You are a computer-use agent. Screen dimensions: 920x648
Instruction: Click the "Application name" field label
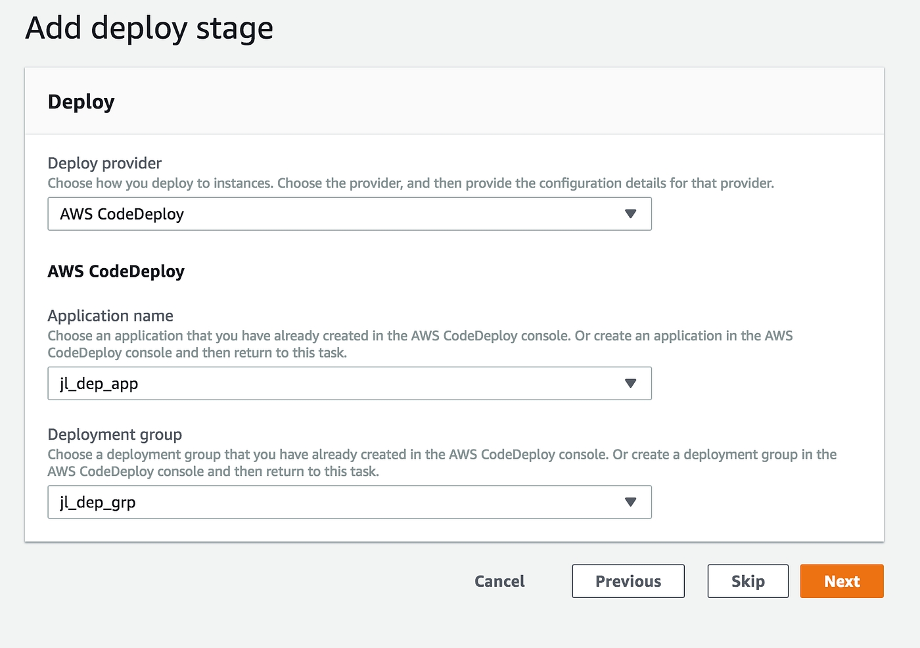click(110, 315)
